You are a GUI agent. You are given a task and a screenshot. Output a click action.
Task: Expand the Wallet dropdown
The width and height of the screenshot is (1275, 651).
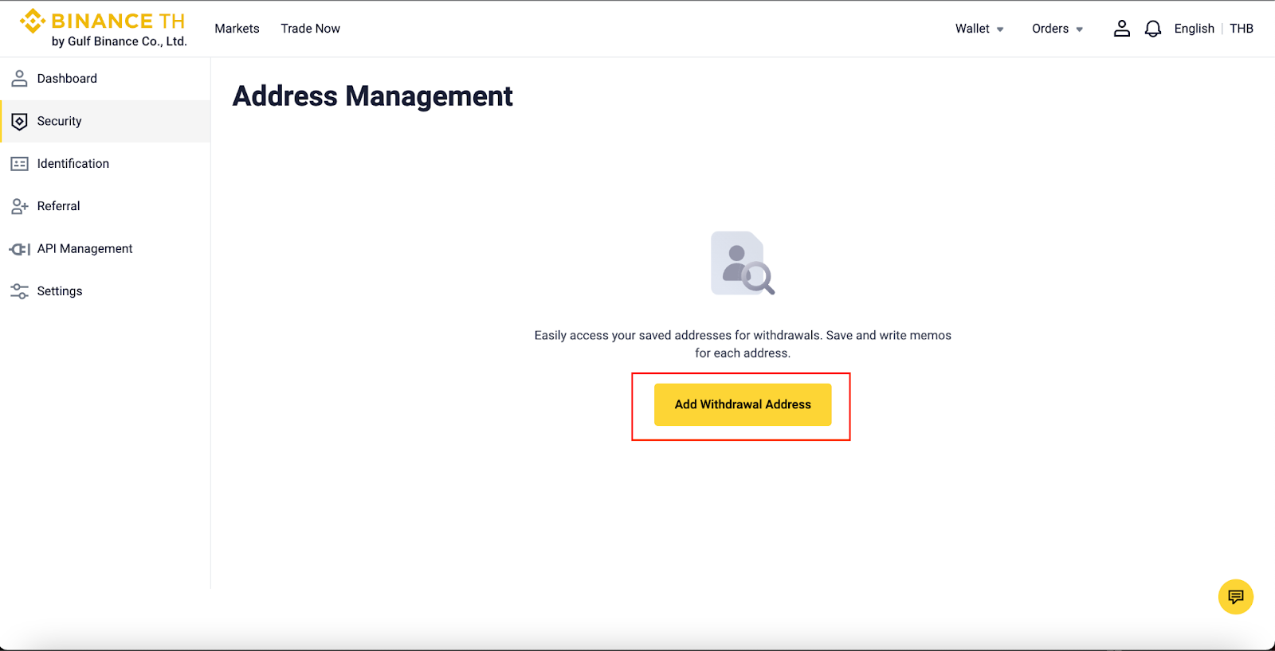[x=979, y=29]
